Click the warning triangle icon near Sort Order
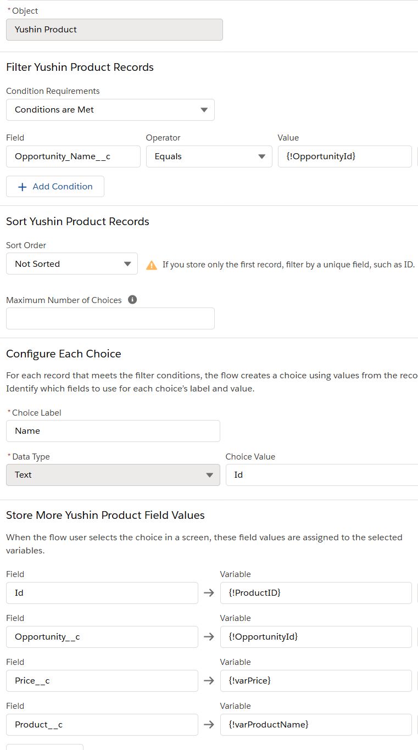The height and width of the screenshot is (750, 418). [x=152, y=265]
